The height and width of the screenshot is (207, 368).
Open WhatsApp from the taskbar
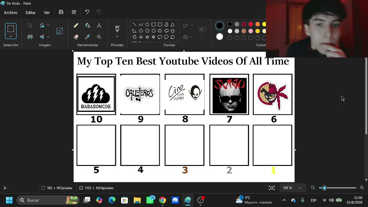point(150,200)
